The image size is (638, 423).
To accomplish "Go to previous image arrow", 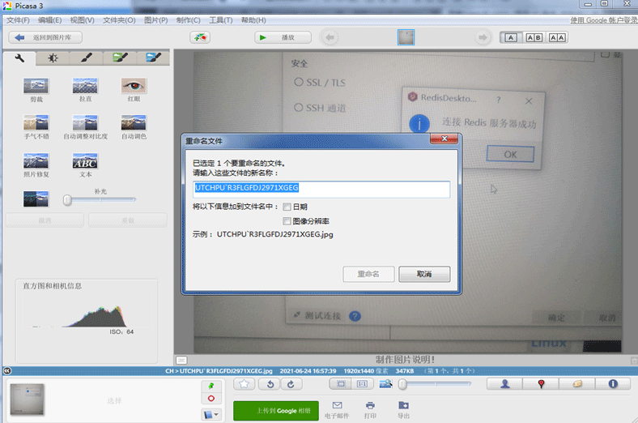I will click(x=330, y=37).
